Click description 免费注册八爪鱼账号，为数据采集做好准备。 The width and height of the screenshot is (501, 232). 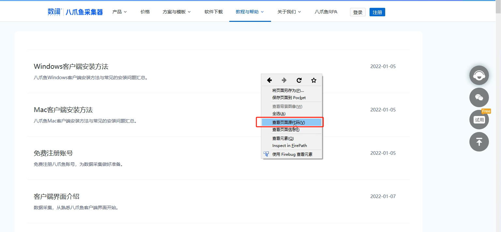[x=79, y=164]
